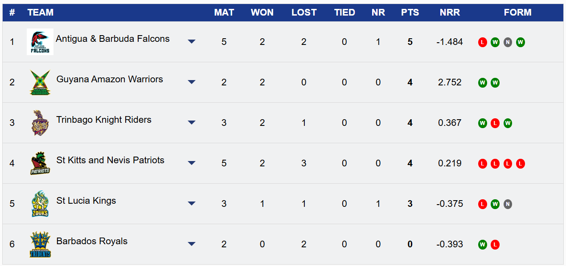Image resolution: width=566 pixels, height=266 pixels.
Task: Click the Trinbago Knight Riders team name
Action: point(104,120)
